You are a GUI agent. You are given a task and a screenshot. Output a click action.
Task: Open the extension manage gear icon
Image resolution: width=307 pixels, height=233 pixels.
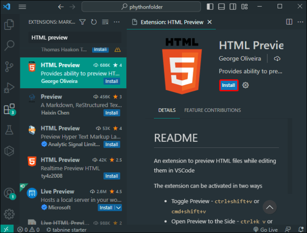(246, 85)
